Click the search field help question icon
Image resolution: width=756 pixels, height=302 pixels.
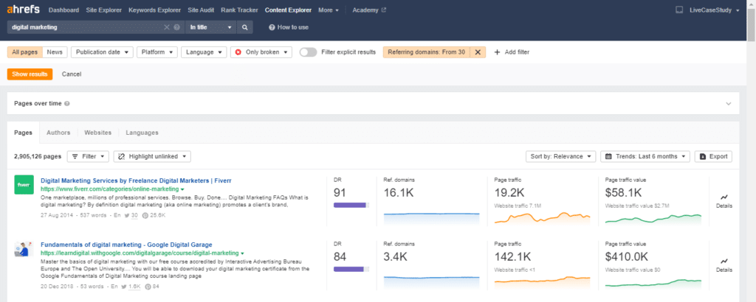click(x=177, y=27)
